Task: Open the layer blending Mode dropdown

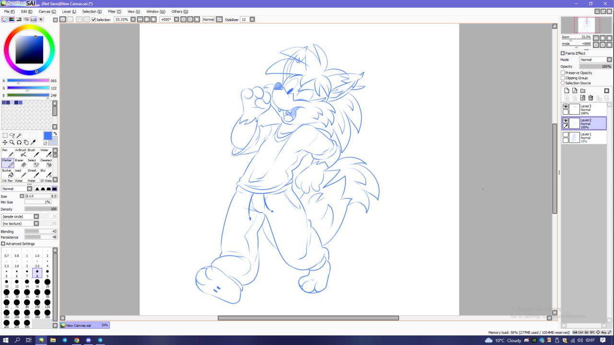Action: pos(595,60)
